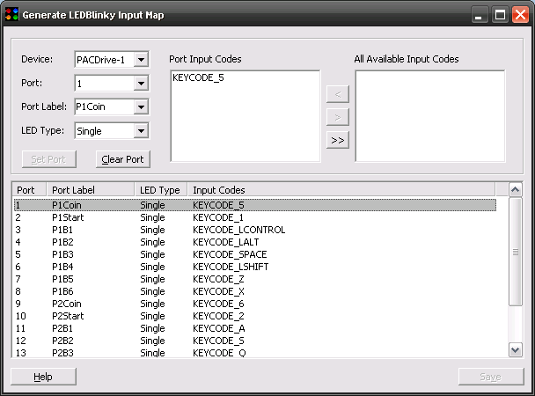Image resolution: width=535 pixels, height=396 pixels.
Task: Select KEYCODE_5 in Port Input Codes list
Action: coord(198,77)
